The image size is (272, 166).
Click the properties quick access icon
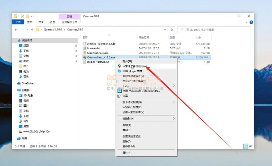point(22,16)
